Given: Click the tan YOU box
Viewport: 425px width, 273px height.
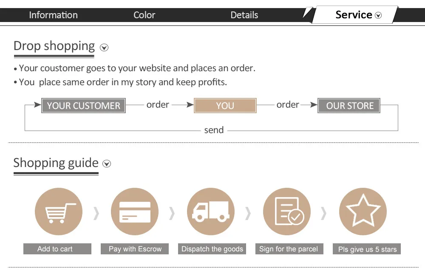Looking at the screenshot, I should [225, 106].
